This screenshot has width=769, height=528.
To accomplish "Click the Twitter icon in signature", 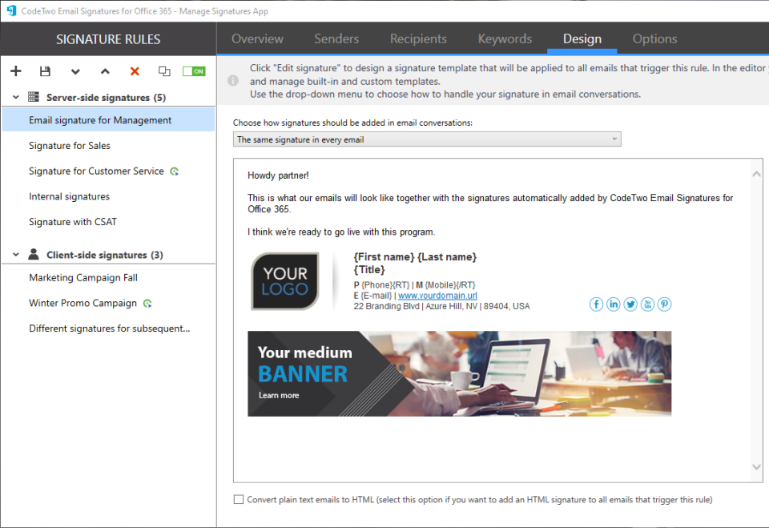I will coord(630,304).
